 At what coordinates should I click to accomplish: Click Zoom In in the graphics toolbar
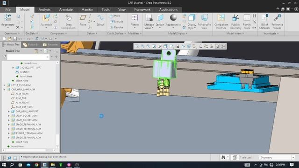[x=142, y=46]
